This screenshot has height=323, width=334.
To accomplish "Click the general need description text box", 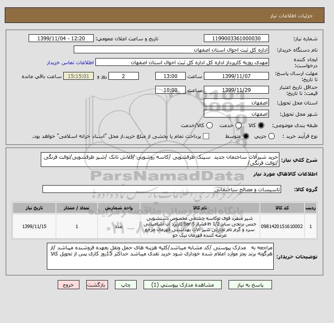I will pos(160,160).
